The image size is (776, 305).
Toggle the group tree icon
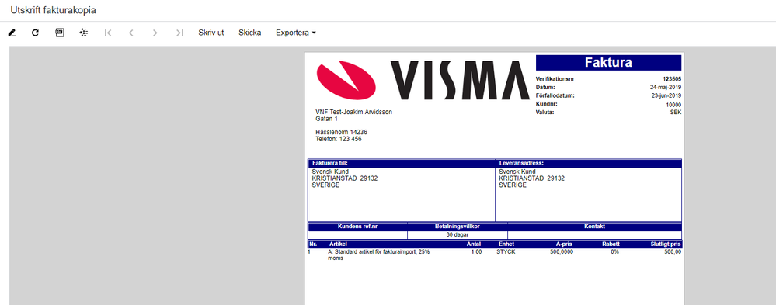[x=84, y=33]
